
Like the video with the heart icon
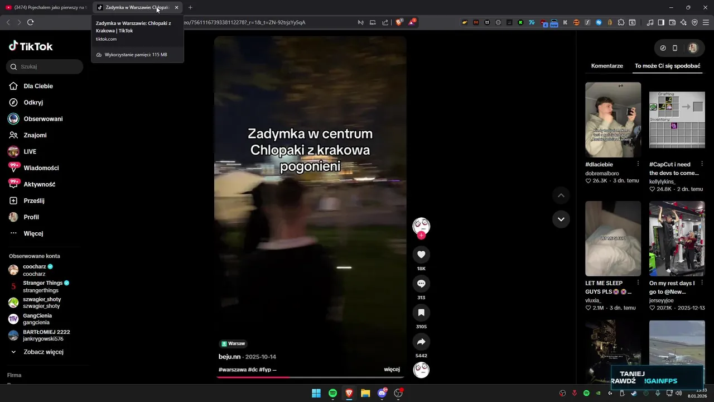coord(421,255)
